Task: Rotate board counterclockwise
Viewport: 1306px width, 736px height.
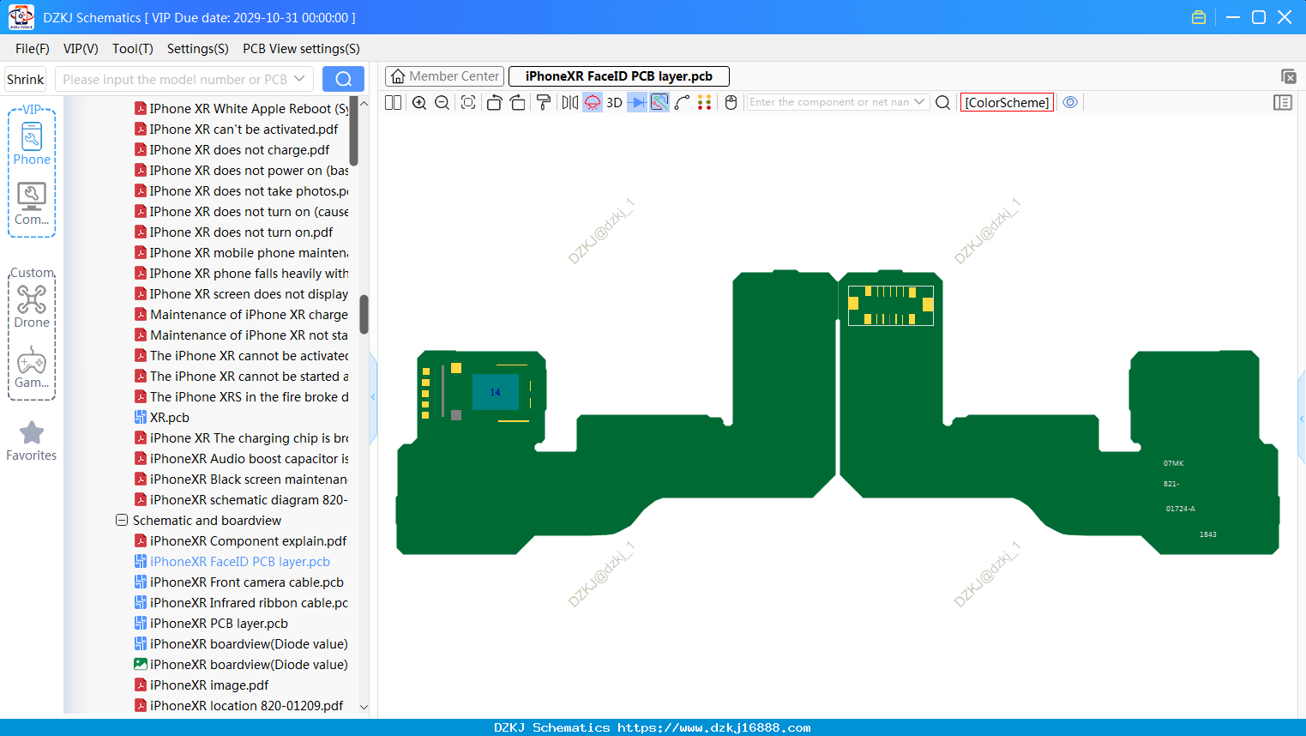Action: [x=494, y=102]
